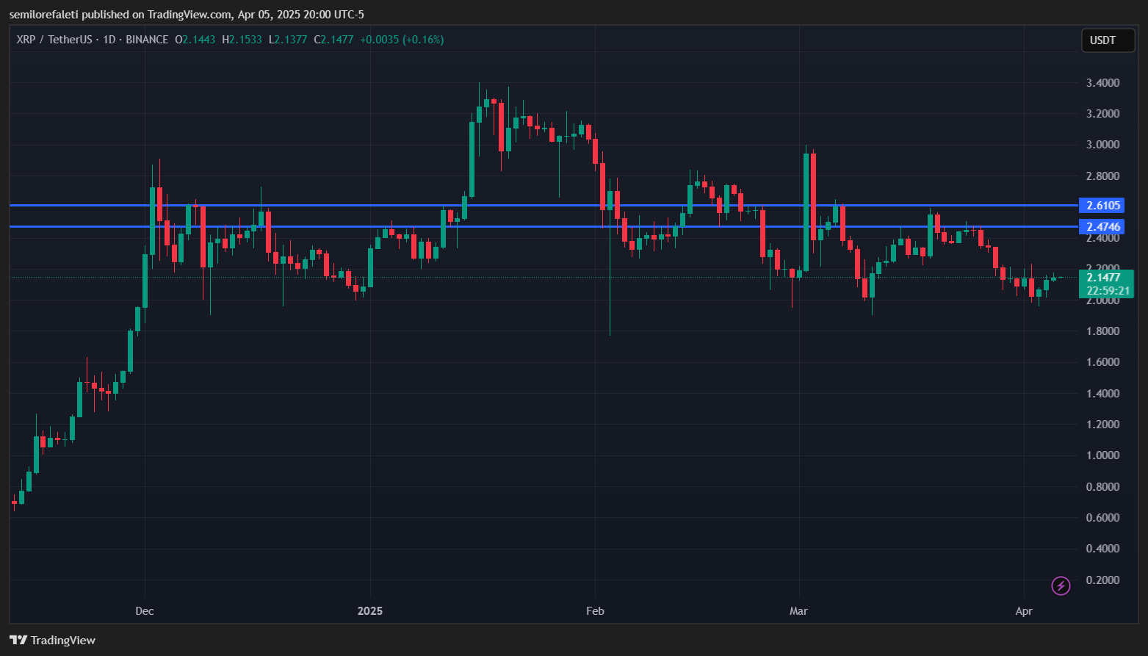Screen dimensions: 1148x656
Task: Select the 1D interval label
Action: 109,40
